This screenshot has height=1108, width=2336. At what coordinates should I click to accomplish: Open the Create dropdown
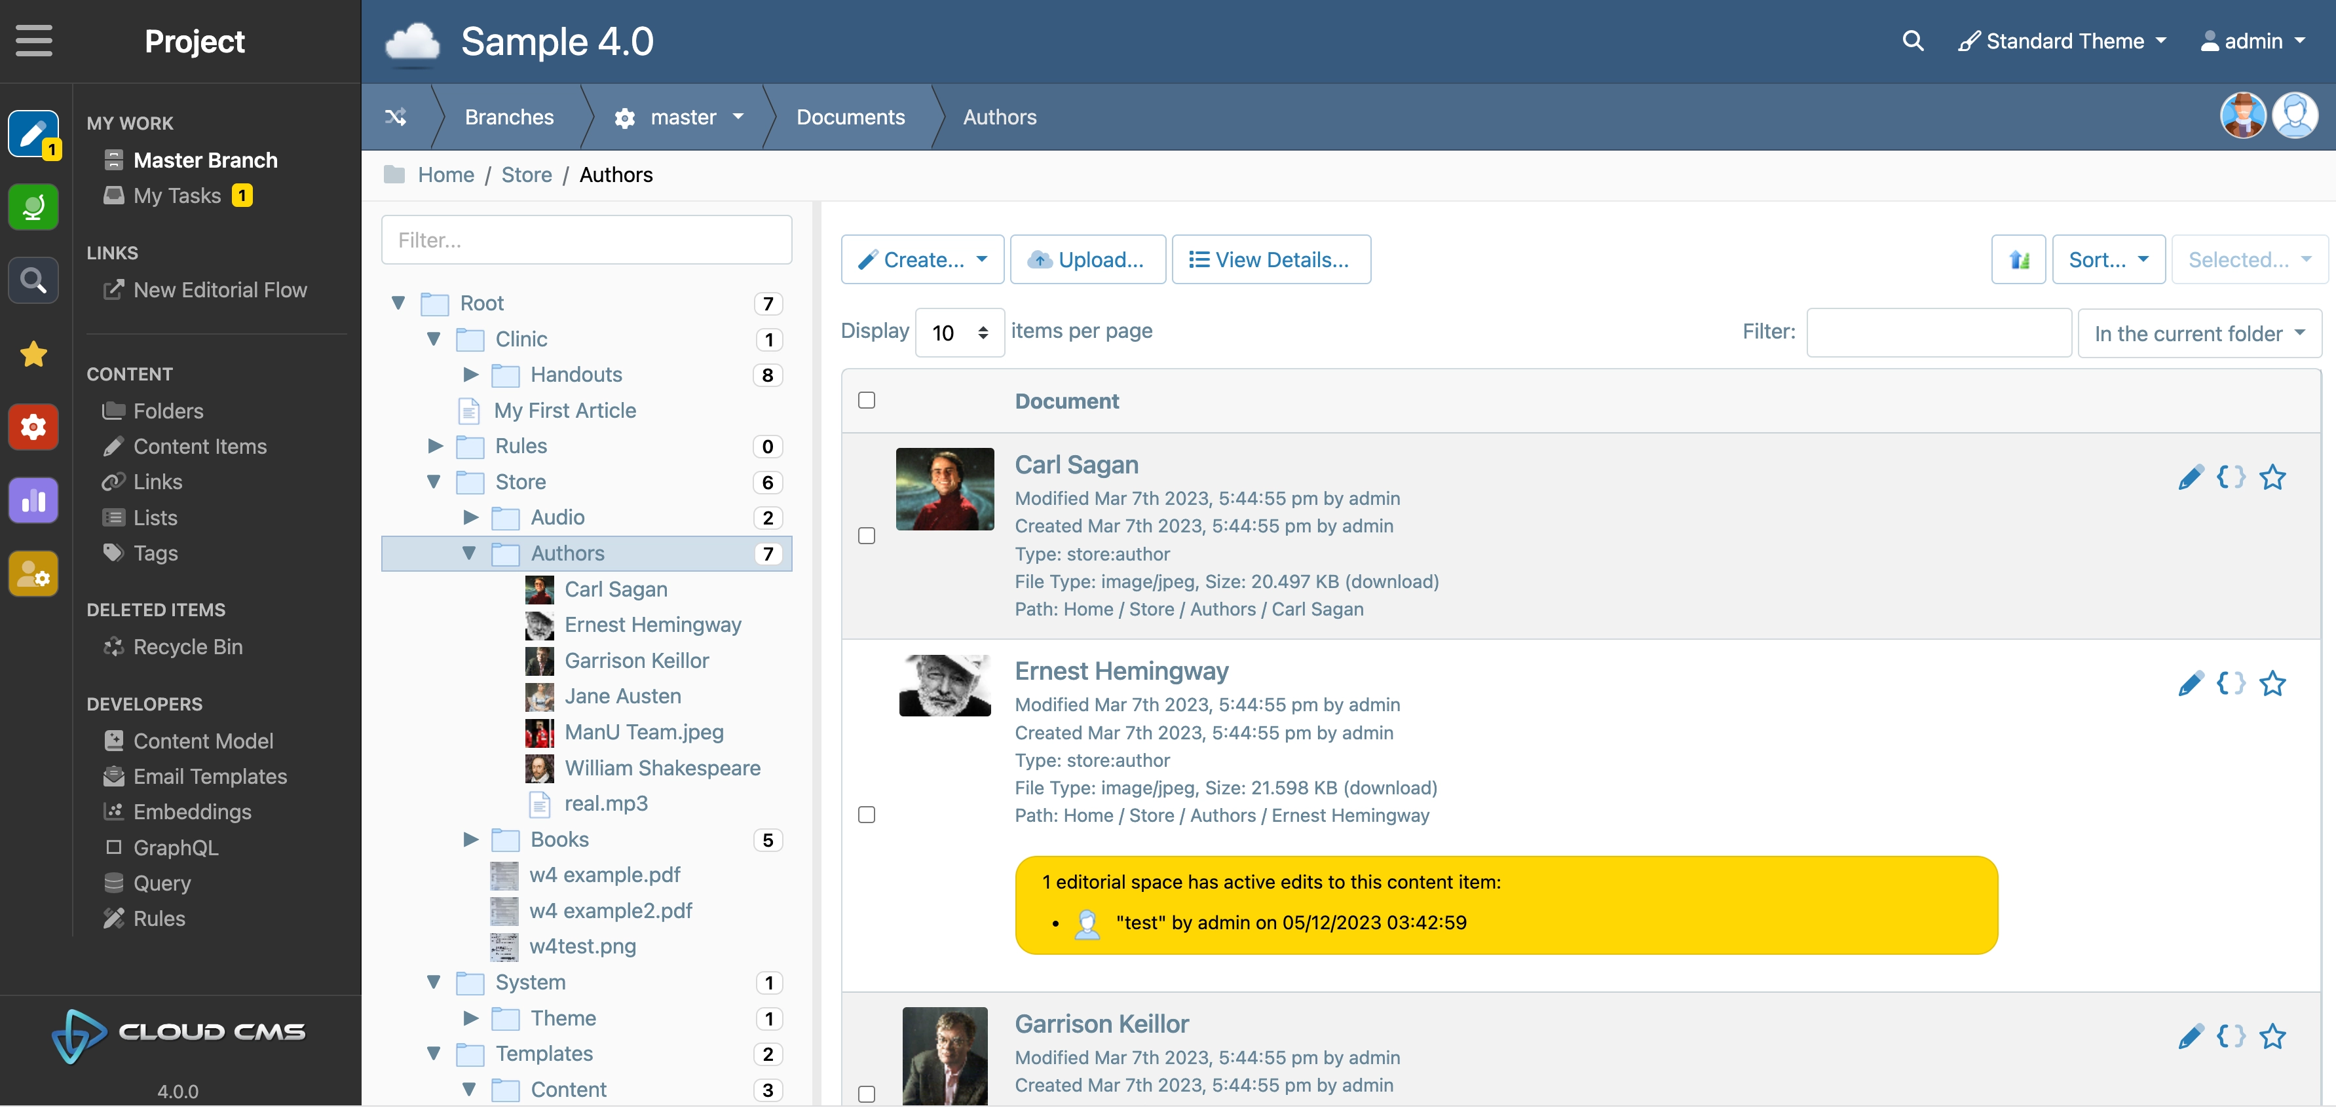[921, 259]
